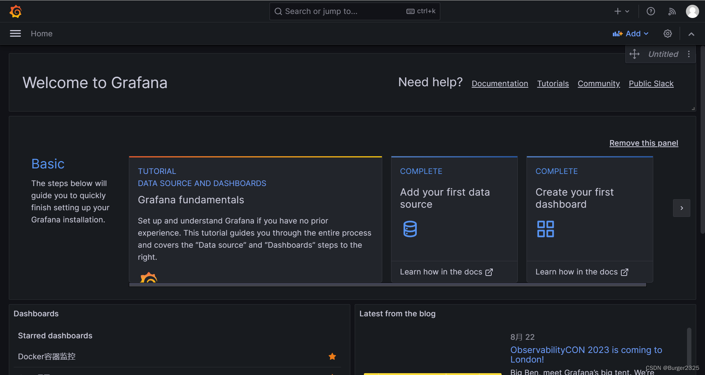Click the blog panel vertical scrollbar
Image resolution: width=705 pixels, height=375 pixels.
[689, 347]
